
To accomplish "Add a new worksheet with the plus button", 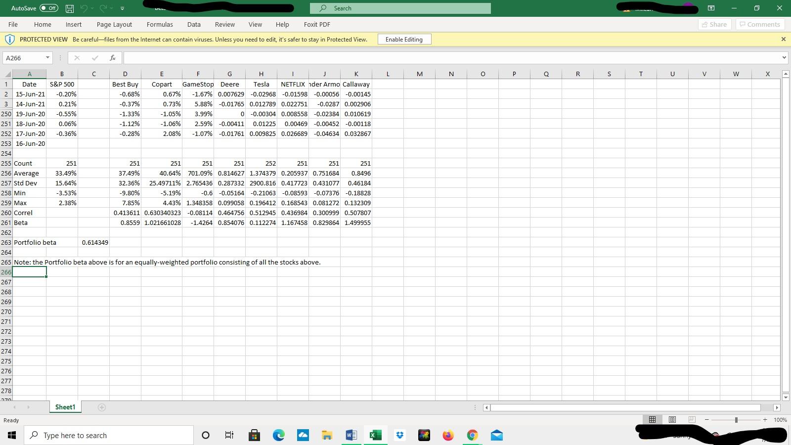I will point(101,407).
